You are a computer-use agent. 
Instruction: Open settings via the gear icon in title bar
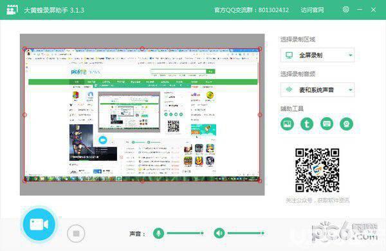[x=345, y=10]
